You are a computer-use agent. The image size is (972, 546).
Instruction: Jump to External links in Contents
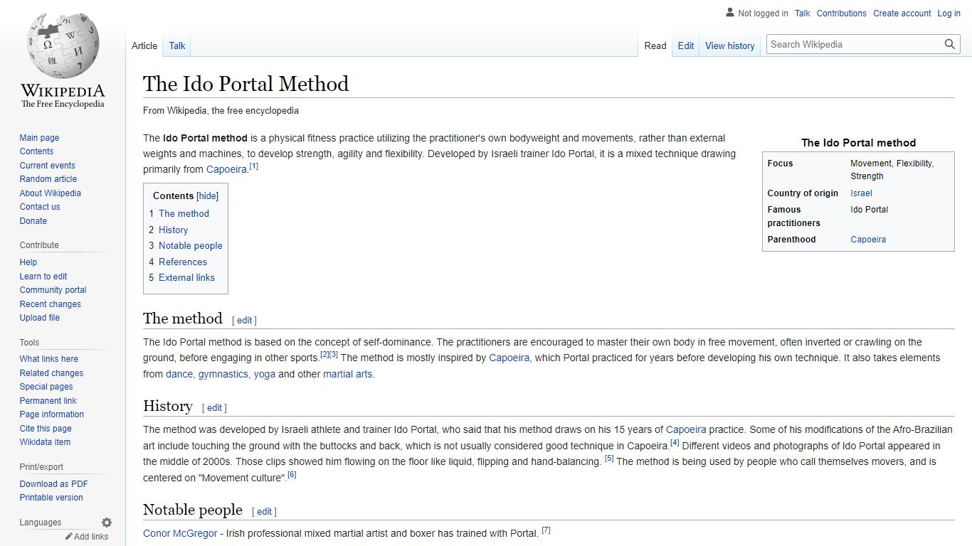[186, 277]
